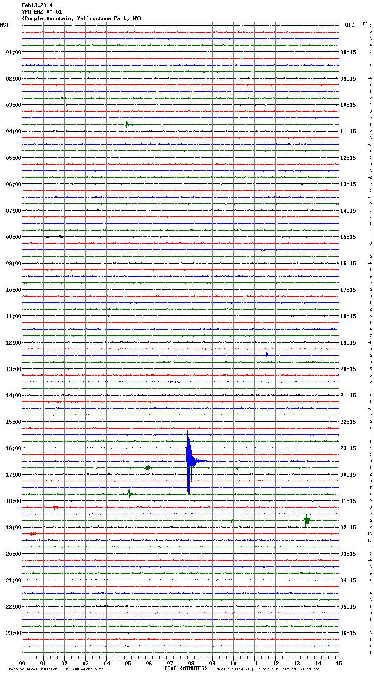The image size is (374, 675).
Task: Click the 23:15 UTC time label
Action: pos(348,448)
